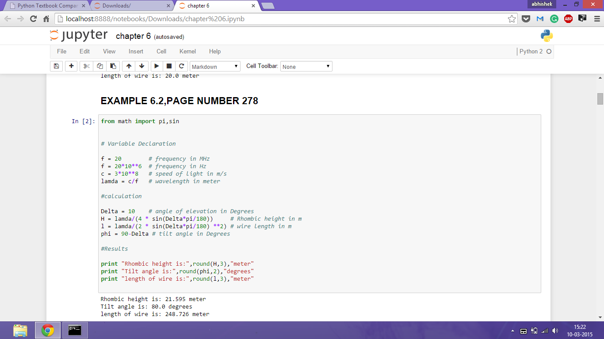
Task: Open Chrome from the Windows taskbar
Action: click(x=48, y=330)
